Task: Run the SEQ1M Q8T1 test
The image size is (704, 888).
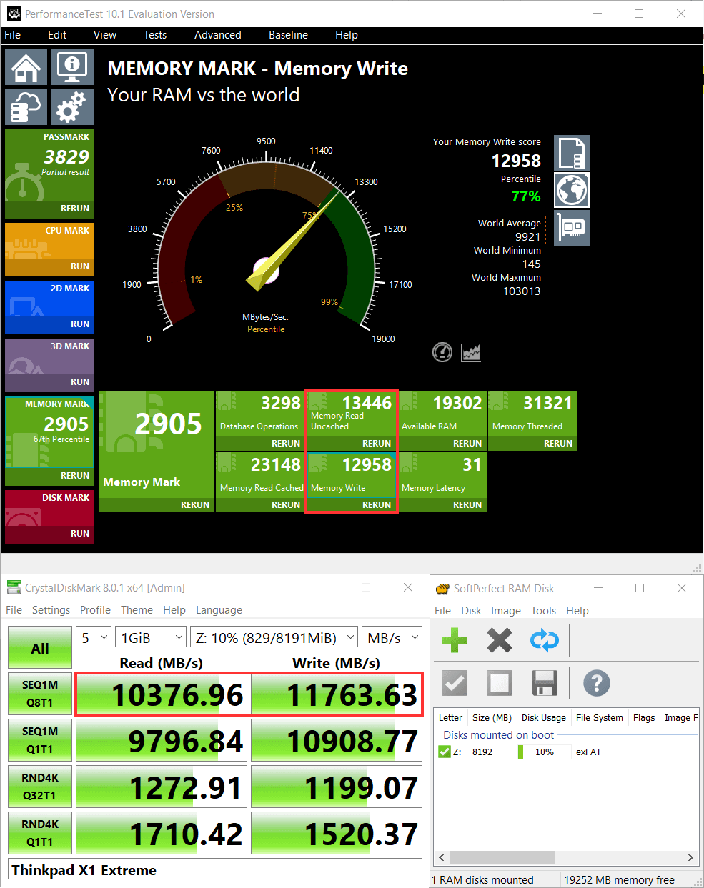Action: tap(40, 694)
